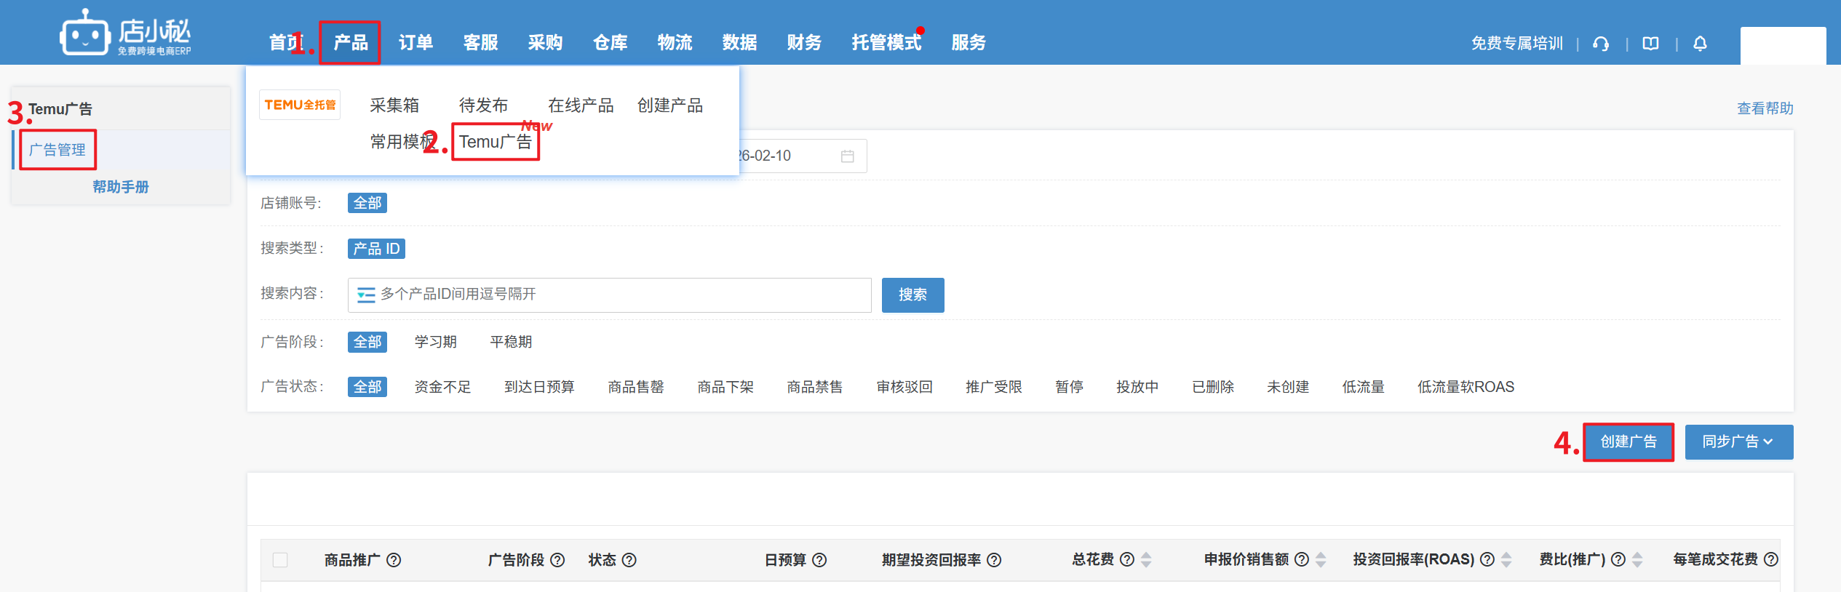Viewport: 1841px width, 592px height.
Task: Open the 订单 top menu
Action: (x=415, y=43)
